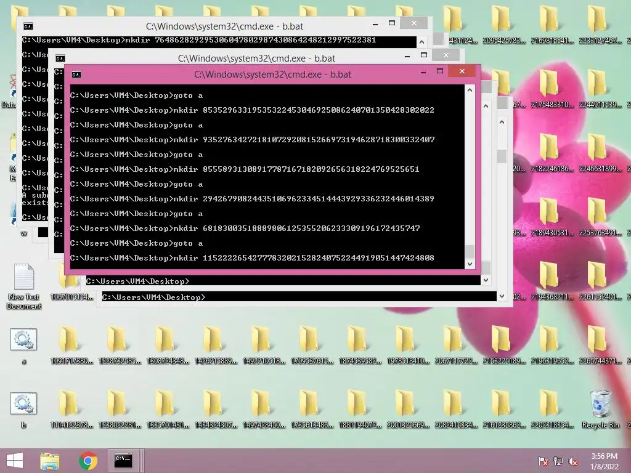Launch File Explorer from the taskbar
Screen dimensions: 631x473
(50, 461)
